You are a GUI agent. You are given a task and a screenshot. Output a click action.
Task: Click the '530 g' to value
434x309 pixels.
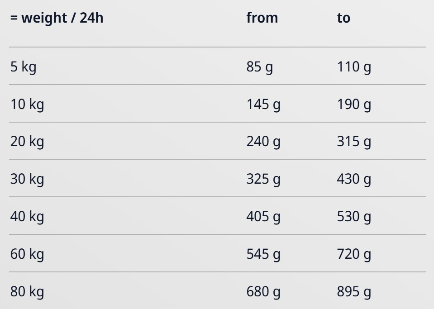354,217
